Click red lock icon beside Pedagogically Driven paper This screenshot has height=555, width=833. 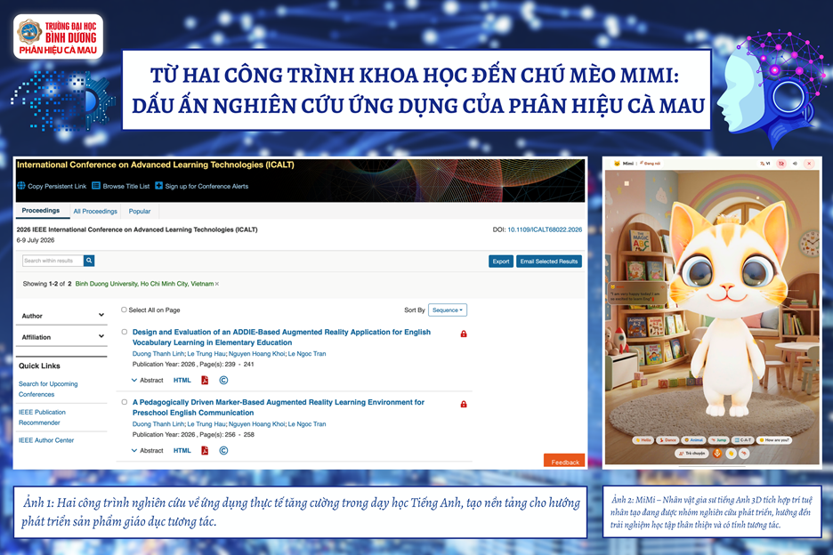click(x=464, y=404)
